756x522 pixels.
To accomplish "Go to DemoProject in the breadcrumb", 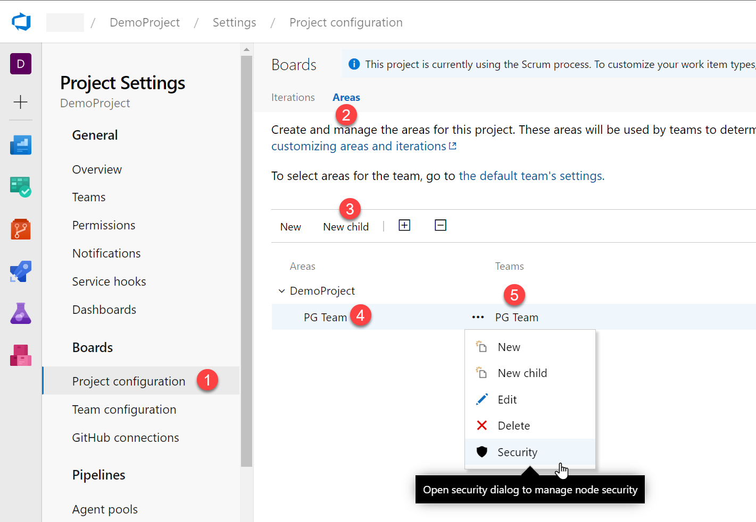I will pyautogui.click(x=145, y=22).
